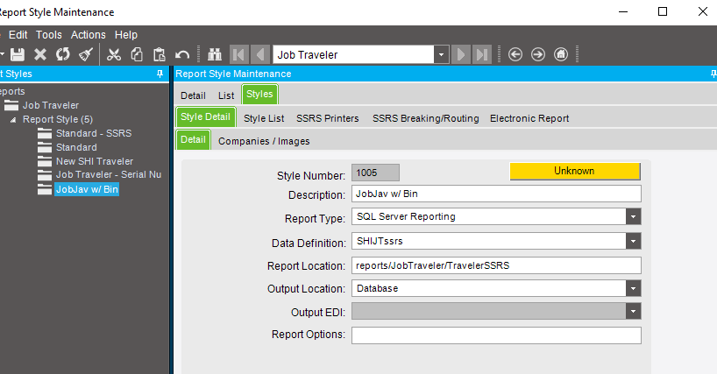The height and width of the screenshot is (374, 717).
Task: Click the Cut scissors icon
Action: tap(114, 54)
